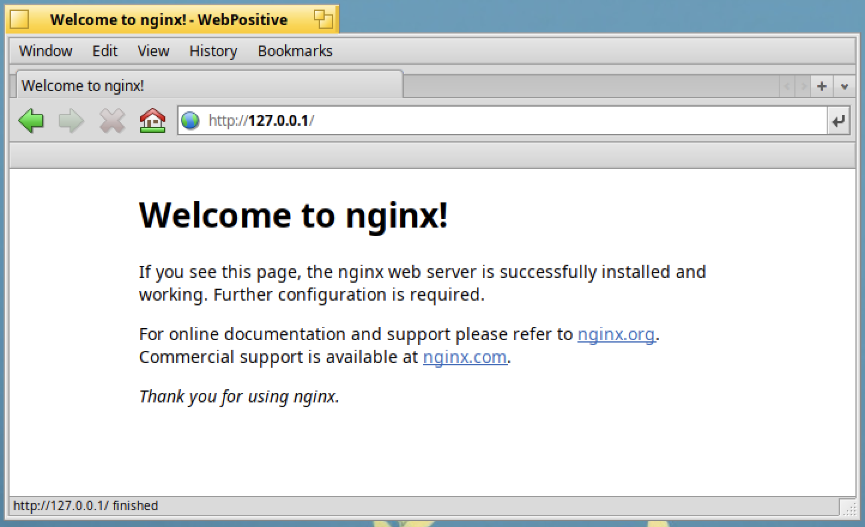Click the globe site icon in URL bar
This screenshot has width=865, height=527.
pyautogui.click(x=190, y=120)
